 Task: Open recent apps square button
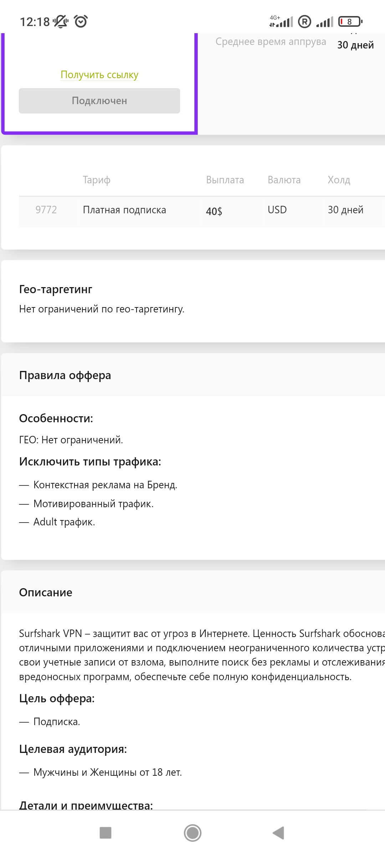pos(106,833)
